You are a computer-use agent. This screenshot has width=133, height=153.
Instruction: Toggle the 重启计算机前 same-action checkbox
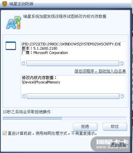pos(5,133)
